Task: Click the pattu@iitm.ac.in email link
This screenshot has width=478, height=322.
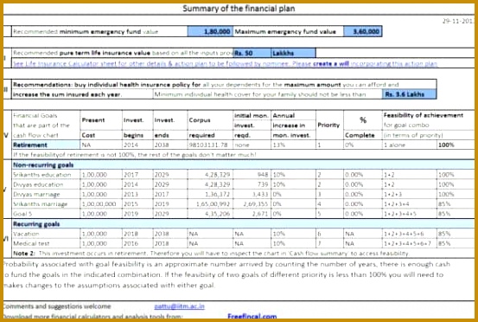Action: tap(179, 306)
